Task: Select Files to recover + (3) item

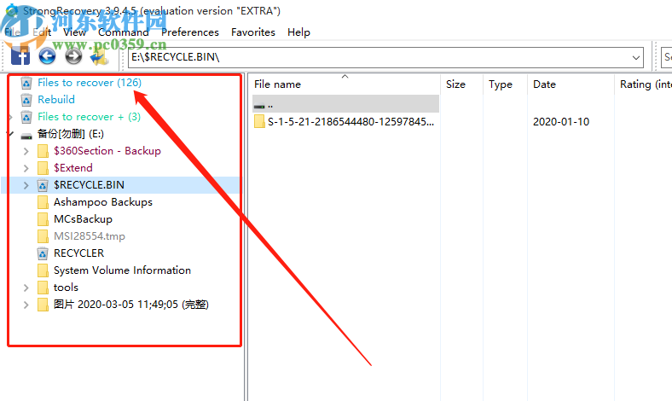Action: point(90,117)
